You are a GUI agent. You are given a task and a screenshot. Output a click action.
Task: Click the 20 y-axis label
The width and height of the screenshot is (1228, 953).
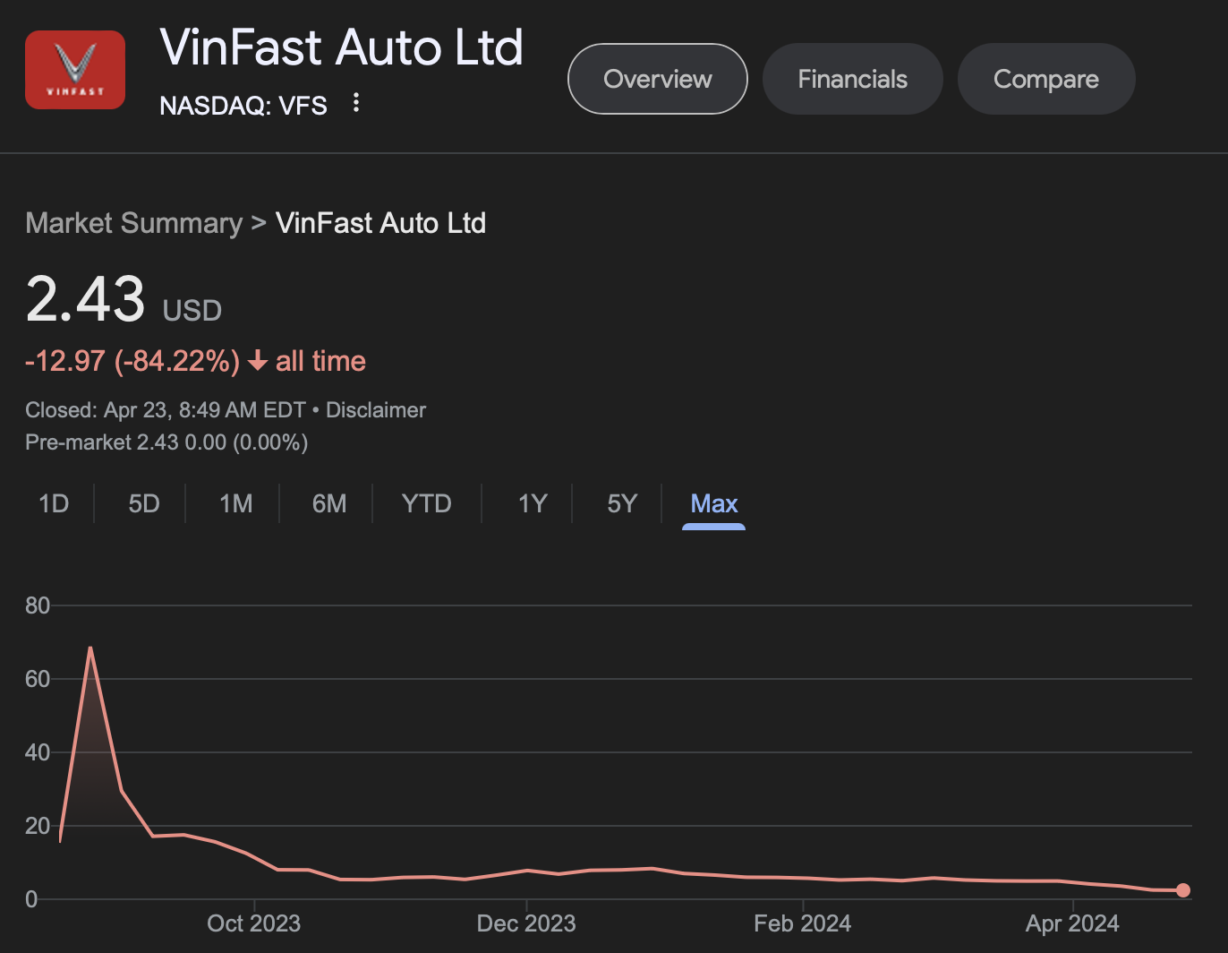(x=38, y=826)
